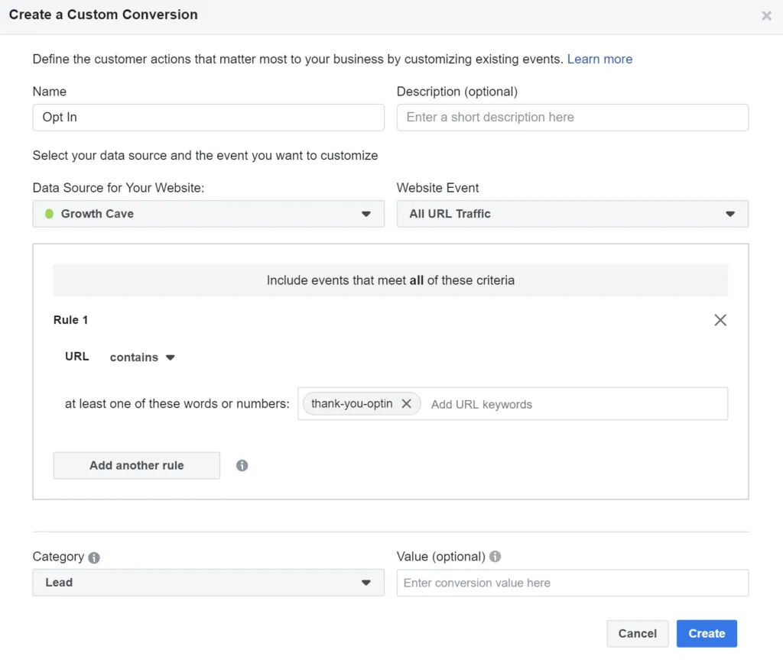Open the Learn more link

599,60
